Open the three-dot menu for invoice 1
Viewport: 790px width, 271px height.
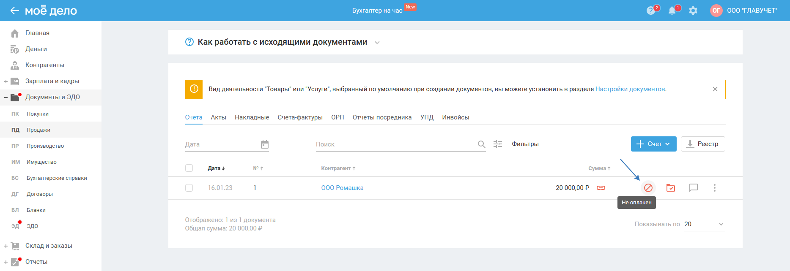pyautogui.click(x=715, y=188)
